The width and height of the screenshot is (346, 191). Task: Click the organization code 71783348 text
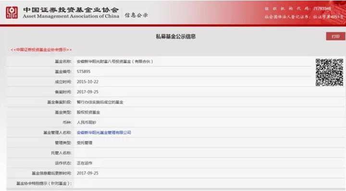pos(322,9)
